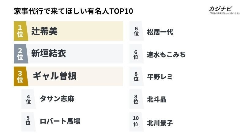
Task: Click the tagline under the カジナビ logo
Action: coord(225,13)
